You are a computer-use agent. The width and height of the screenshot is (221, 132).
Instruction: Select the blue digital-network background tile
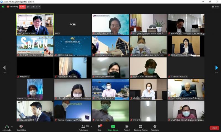pos(73,46)
